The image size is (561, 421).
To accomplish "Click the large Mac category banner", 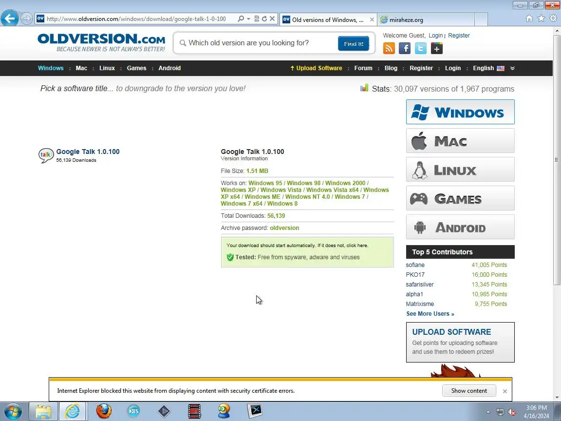I will click(x=460, y=141).
